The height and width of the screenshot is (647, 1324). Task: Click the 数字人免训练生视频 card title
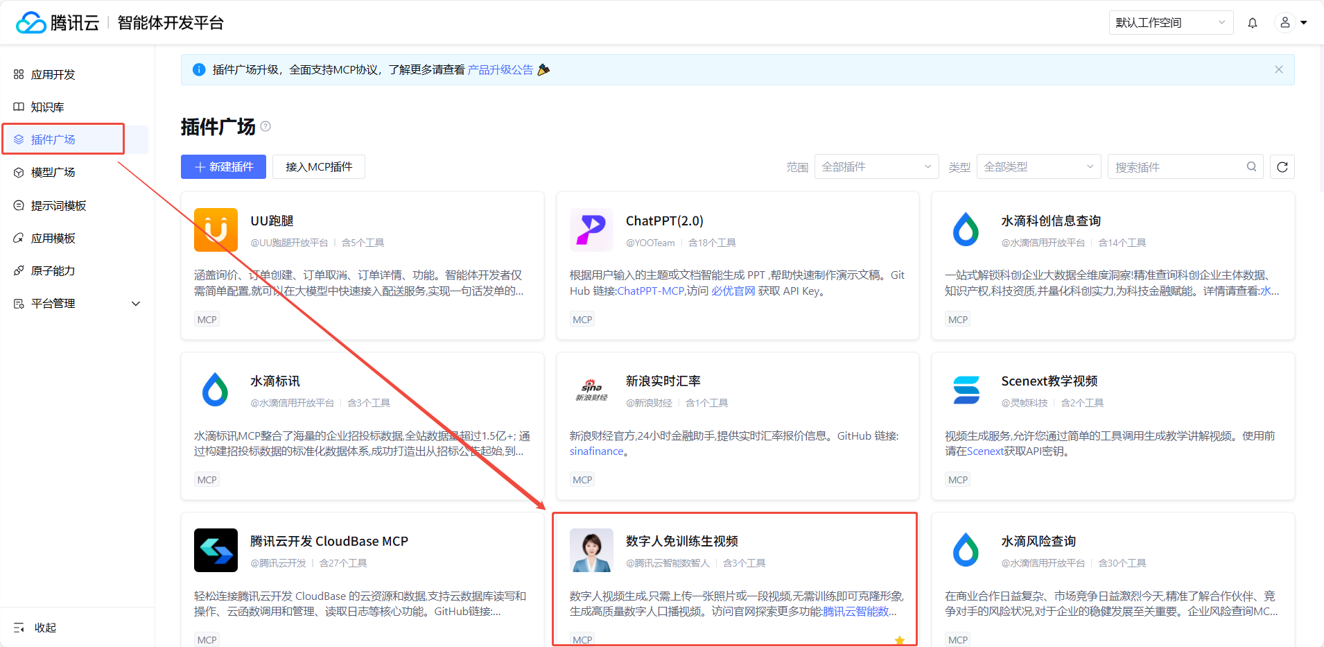pyautogui.click(x=682, y=541)
